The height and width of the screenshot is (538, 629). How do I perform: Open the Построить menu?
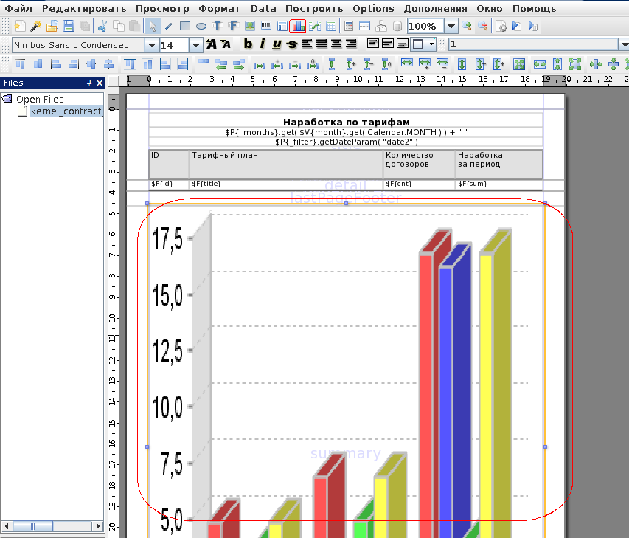coord(314,8)
